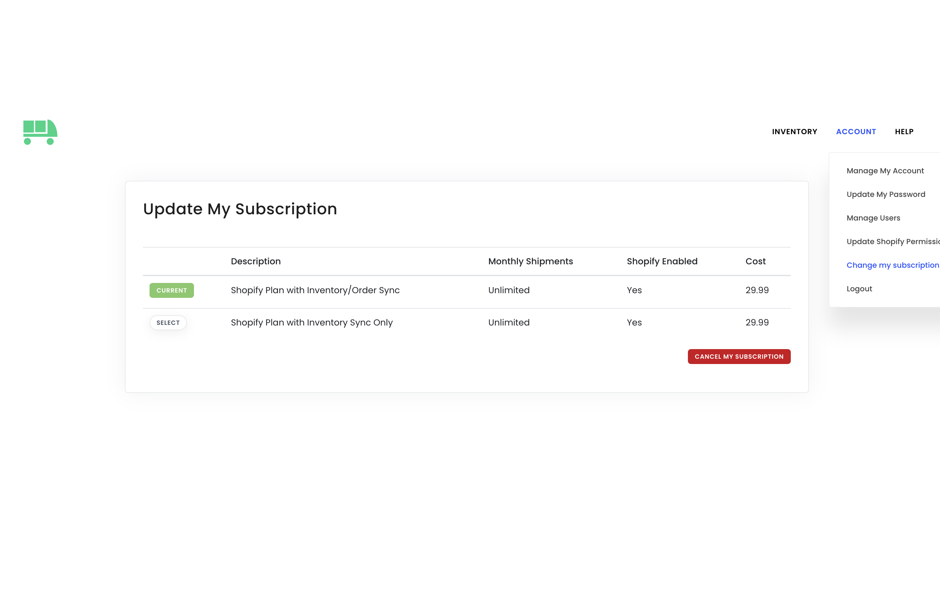Log out from account dropdown
Viewport: 940px width, 610px height.
pos(859,289)
